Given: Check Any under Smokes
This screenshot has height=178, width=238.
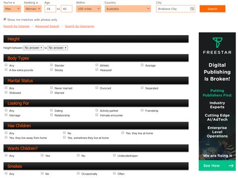Looking at the screenshot, I should pyautogui.click(x=6, y=173).
